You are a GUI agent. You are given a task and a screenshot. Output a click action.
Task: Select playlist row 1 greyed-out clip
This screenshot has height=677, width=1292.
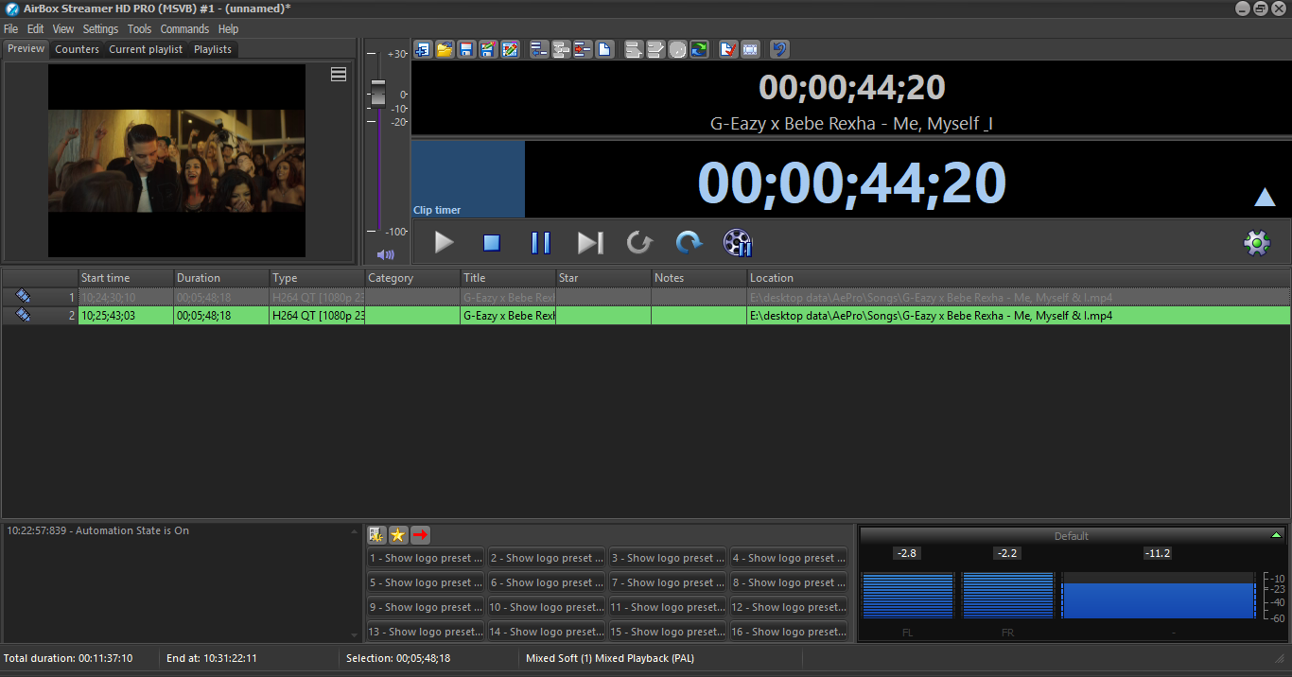tap(646, 297)
